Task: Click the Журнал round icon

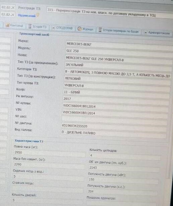Action: click(79, 29)
